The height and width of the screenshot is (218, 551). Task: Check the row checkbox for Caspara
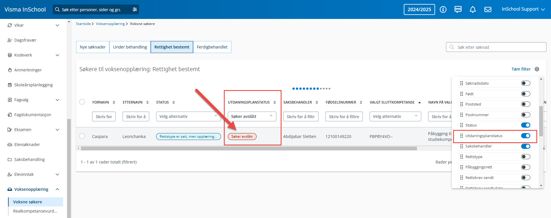point(82,136)
